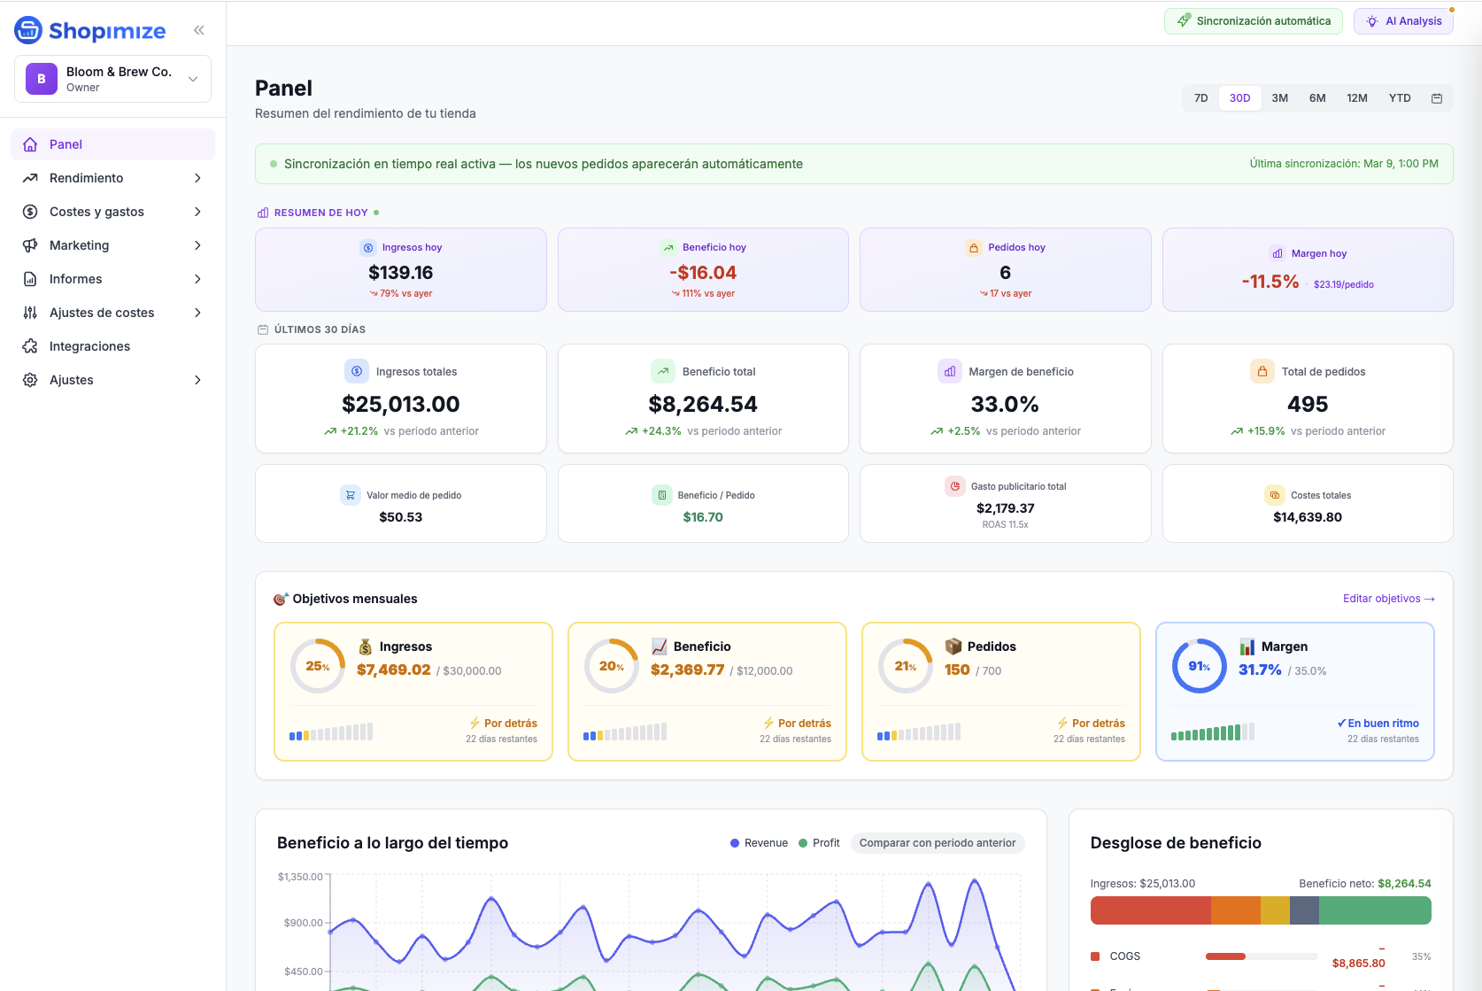Click the Pedidos goal daily progress bars
This screenshot has height=991, width=1482.
point(919,732)
